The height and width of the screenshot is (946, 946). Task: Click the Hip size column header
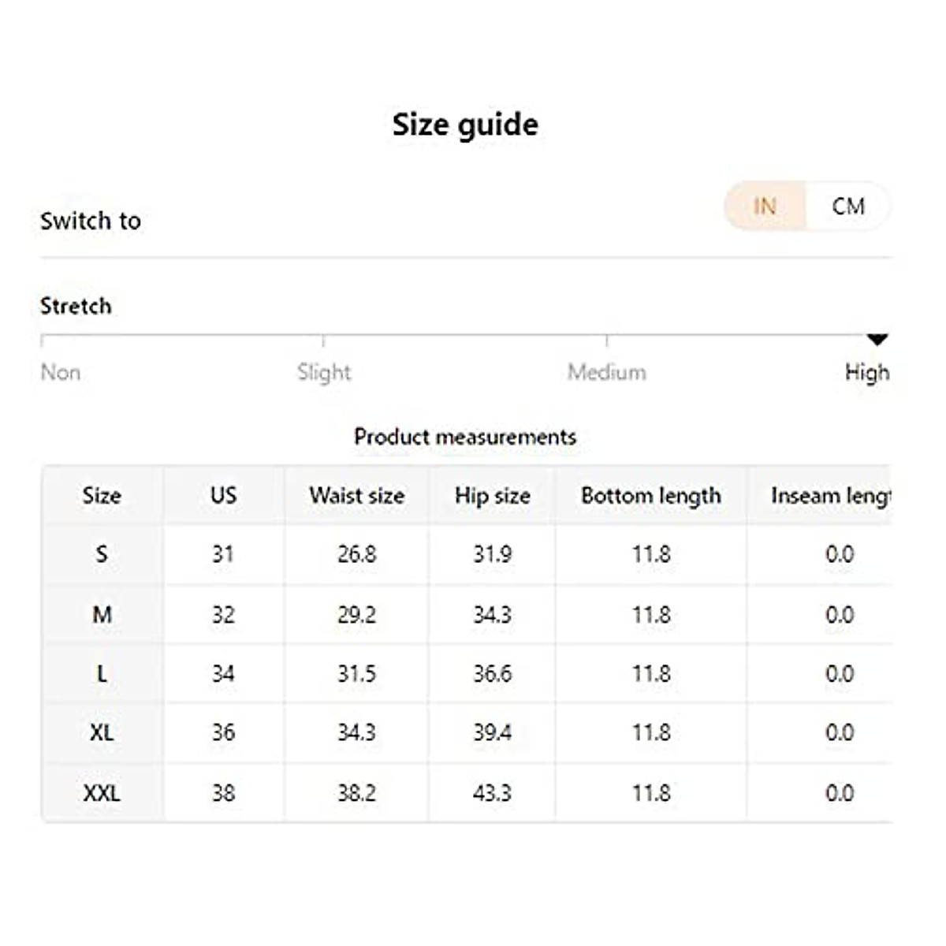(x=492, y=496)
